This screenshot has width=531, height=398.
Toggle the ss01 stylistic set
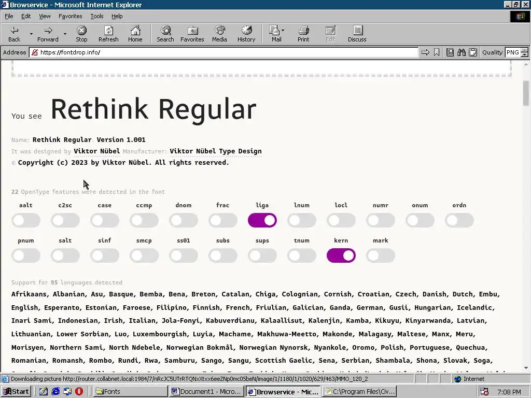tap(184, 255)
